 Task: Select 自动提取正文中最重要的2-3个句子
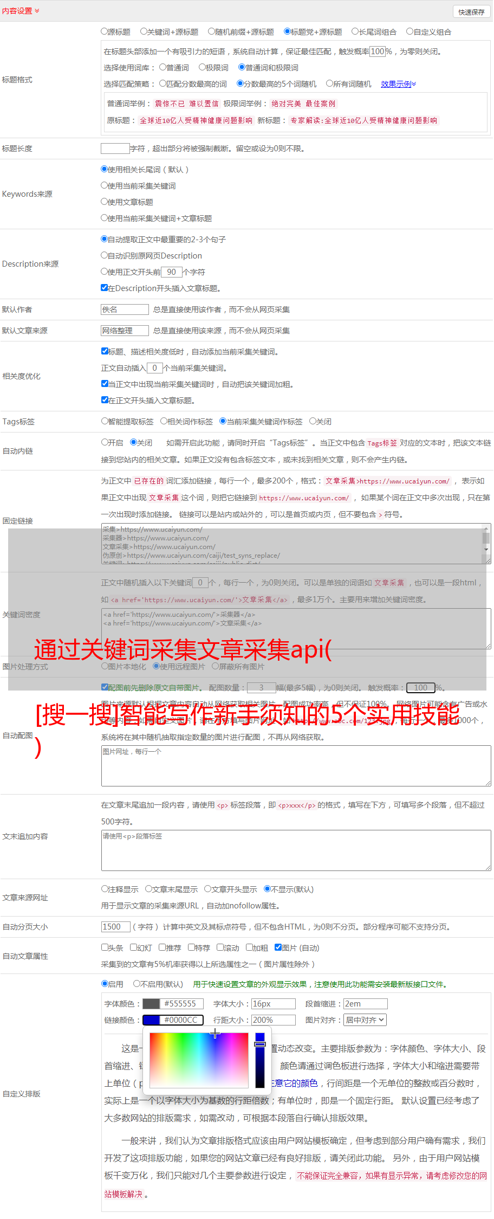tap(104, 239)
